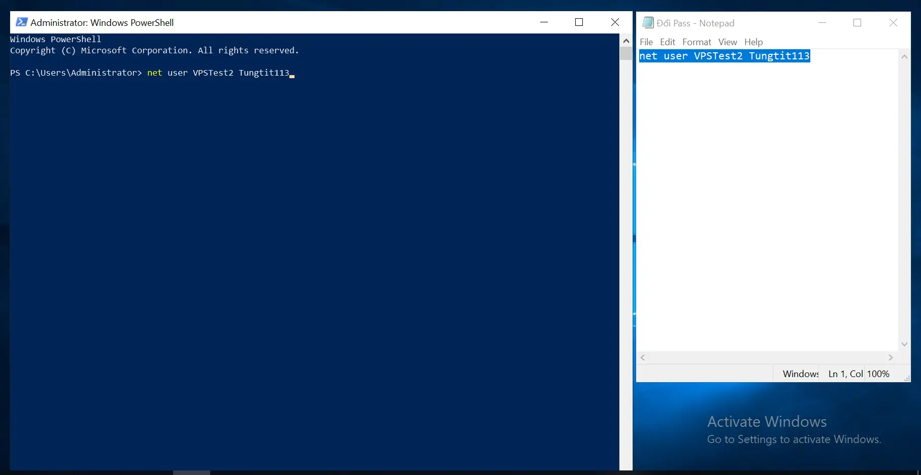Click the PowerShell scrollbar up arrow
Screen dimensions: 921x475
626,41
